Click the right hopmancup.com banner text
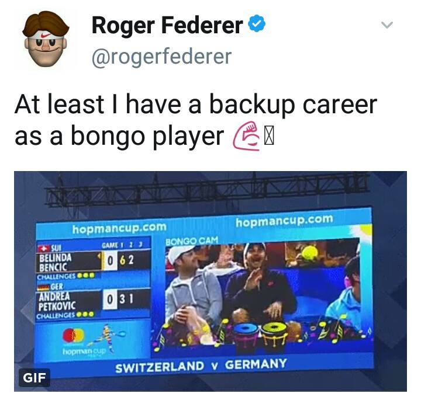421x404 pixels. [284, 220]
